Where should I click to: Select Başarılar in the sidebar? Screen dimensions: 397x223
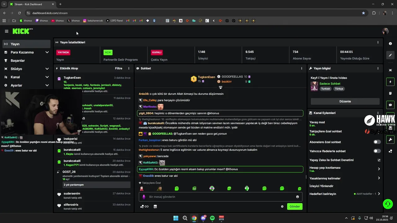point(26,60)
